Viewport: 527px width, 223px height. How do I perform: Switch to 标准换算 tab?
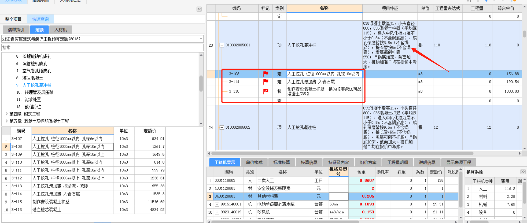click(x=282, y=162)
